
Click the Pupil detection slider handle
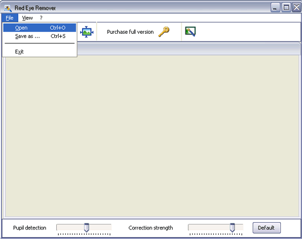(86, 228)
